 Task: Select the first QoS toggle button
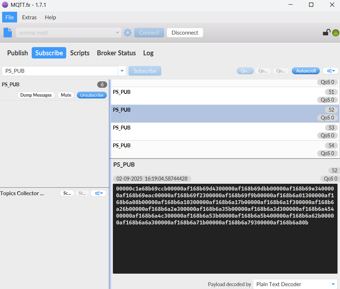(x=245, y=71)
